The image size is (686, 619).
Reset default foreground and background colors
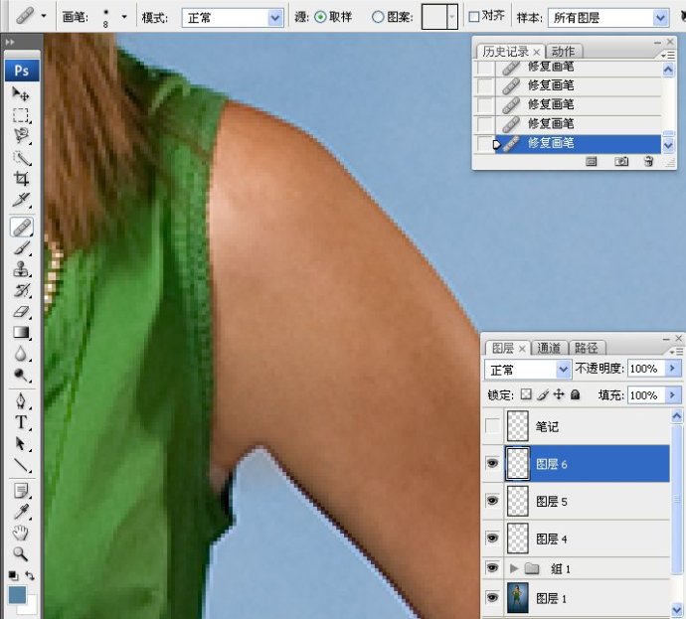coord(13,575)
